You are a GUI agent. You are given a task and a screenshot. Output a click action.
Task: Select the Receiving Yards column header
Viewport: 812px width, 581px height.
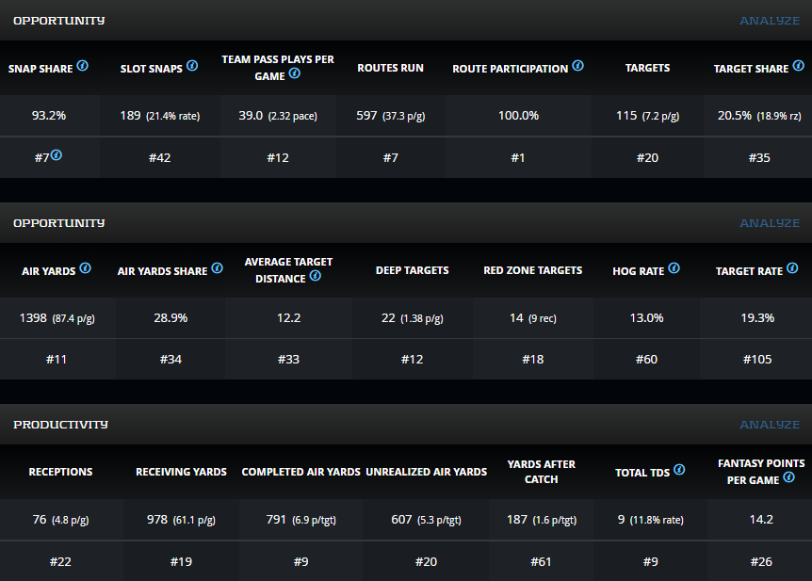tap(181, 472)
